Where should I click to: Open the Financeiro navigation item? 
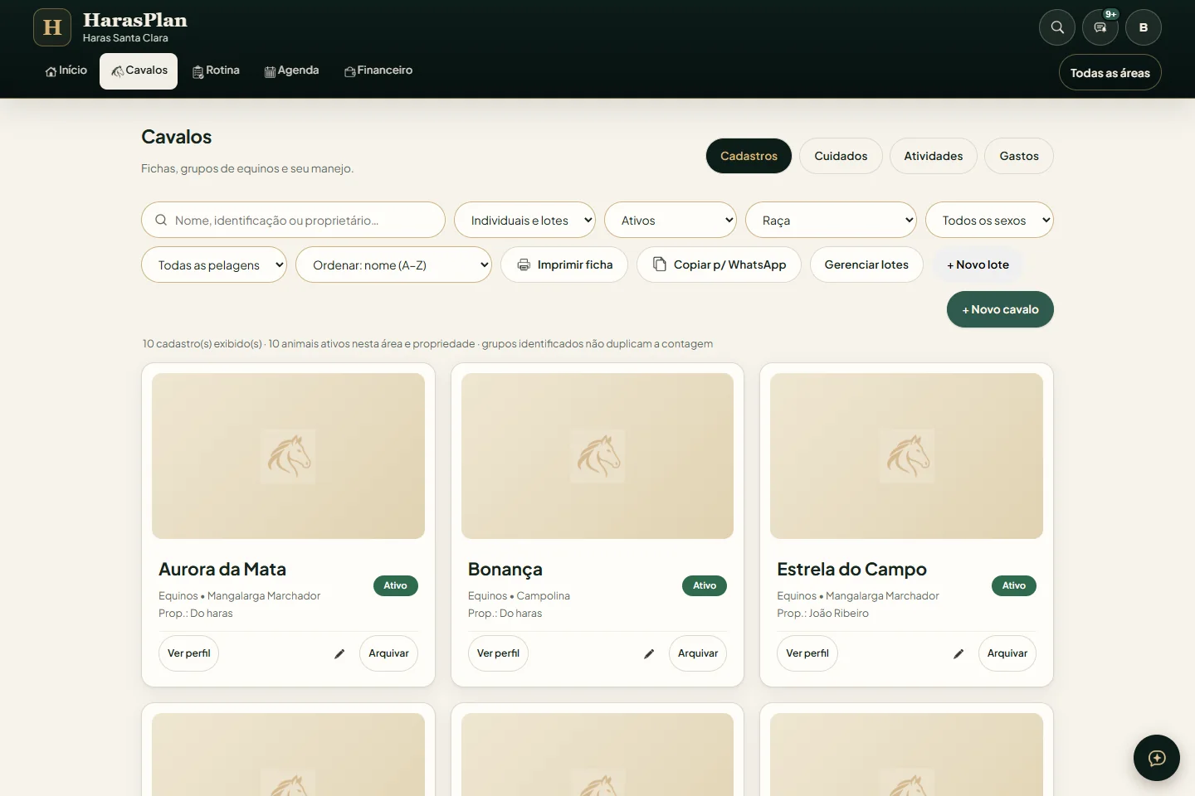(378, 71)
